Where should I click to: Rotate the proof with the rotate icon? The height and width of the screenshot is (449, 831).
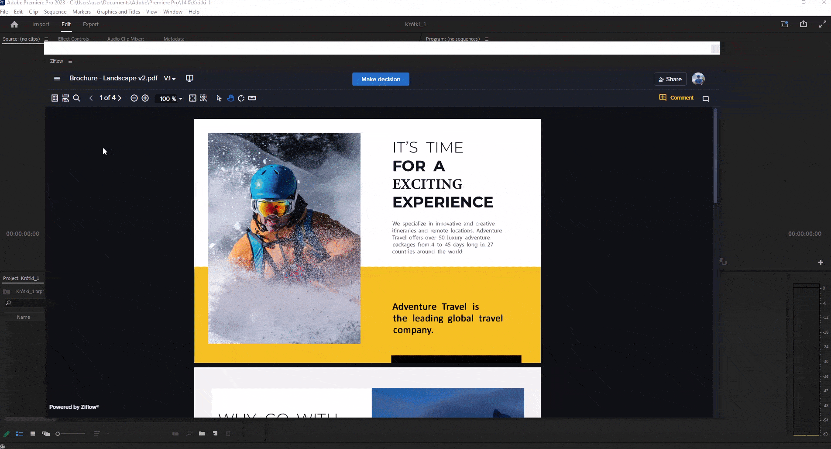tap(241, 98)
